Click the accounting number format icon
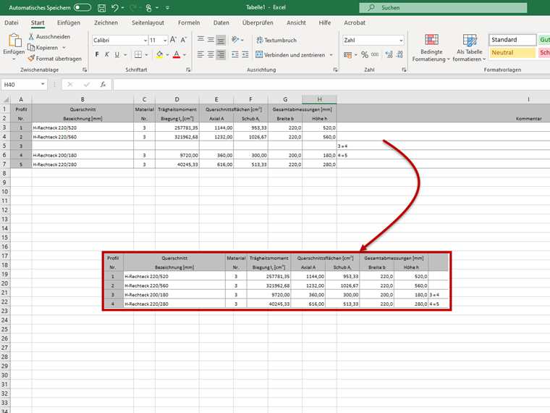 pos(347,55)
